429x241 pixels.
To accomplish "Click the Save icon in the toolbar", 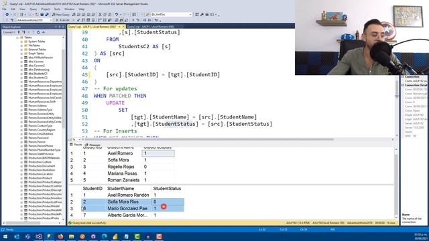I will click(42, 15).
